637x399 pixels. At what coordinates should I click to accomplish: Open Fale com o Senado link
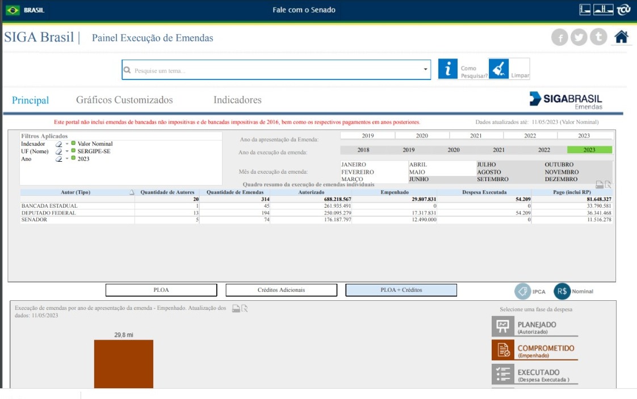click(304, 10)
